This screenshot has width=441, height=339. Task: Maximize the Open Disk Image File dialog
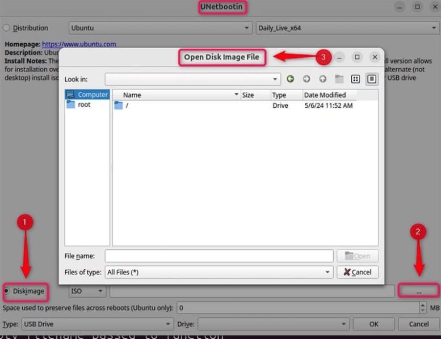pos(357,57)
